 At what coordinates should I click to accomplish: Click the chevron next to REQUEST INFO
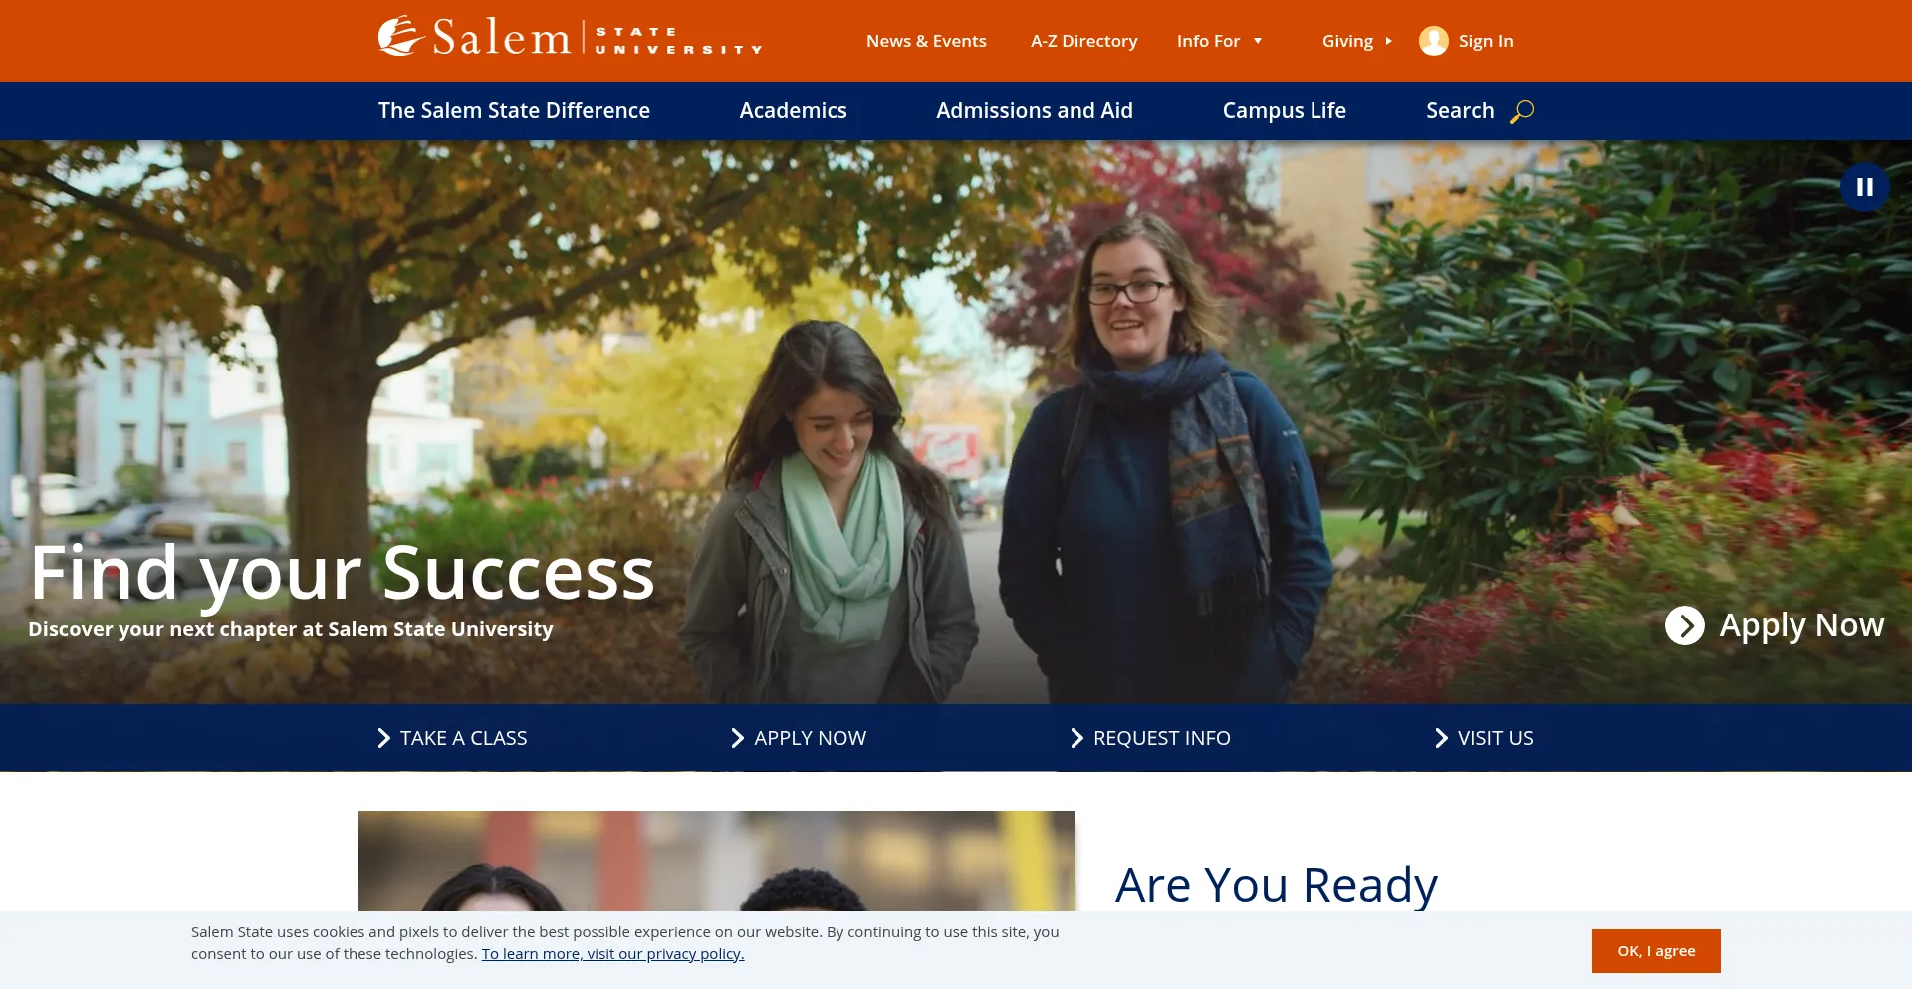coord(1076,738)
